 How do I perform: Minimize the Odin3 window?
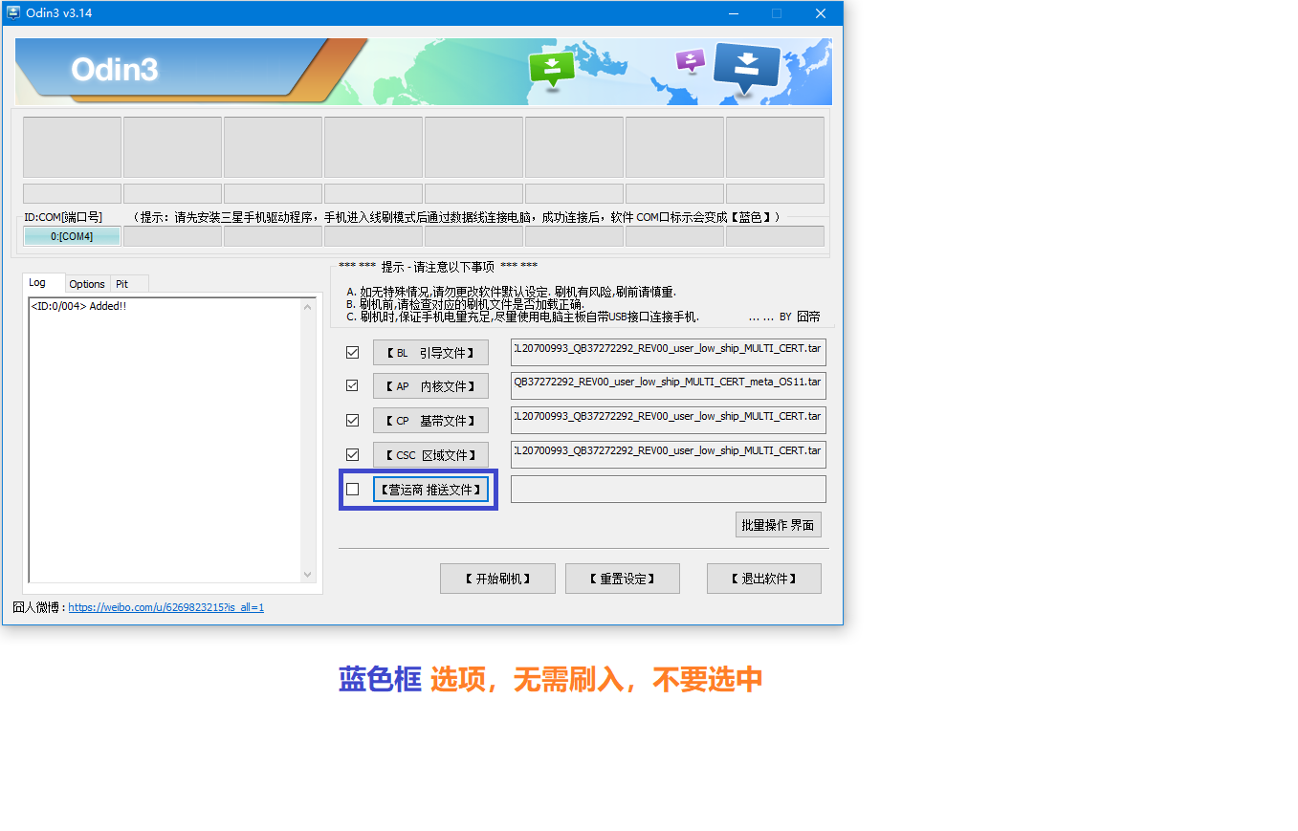733,13
